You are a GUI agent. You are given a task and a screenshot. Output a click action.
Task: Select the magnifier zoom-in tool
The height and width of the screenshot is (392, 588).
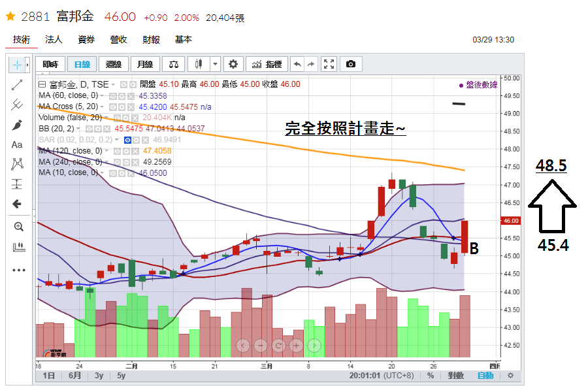(x=18, y=227)
